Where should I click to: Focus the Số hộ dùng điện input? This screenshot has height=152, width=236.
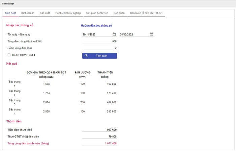click(x=99, y=48)
